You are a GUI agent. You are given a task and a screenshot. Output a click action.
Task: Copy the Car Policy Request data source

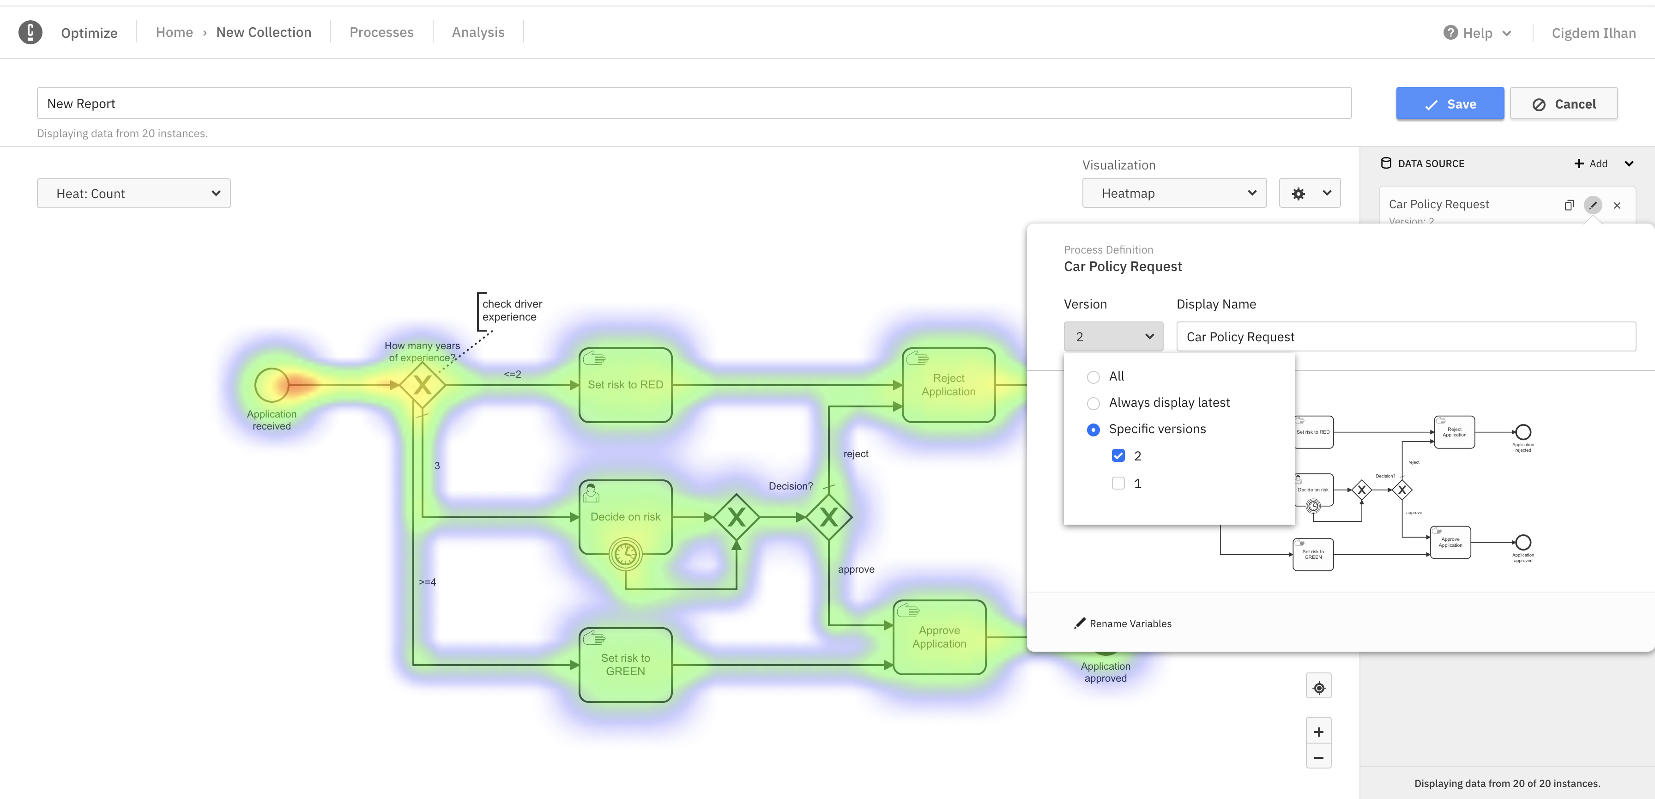click(1569, 205)
